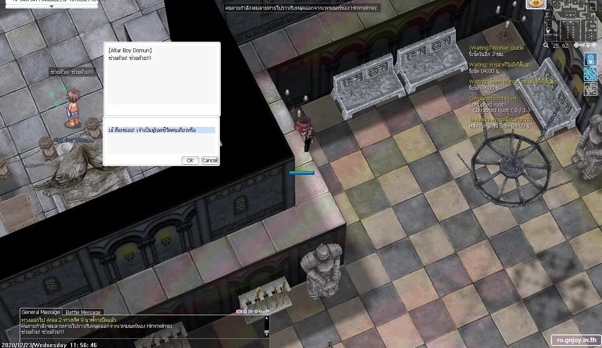Open chat options gear icon
The image size is (602, 348).
coord(245,311)
